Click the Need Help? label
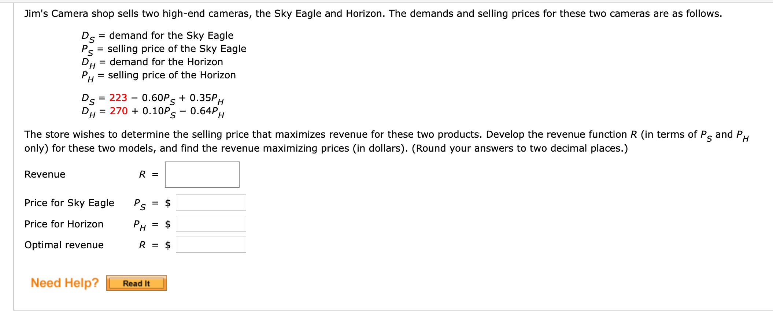773x323 pixels. tap(65, 283)
